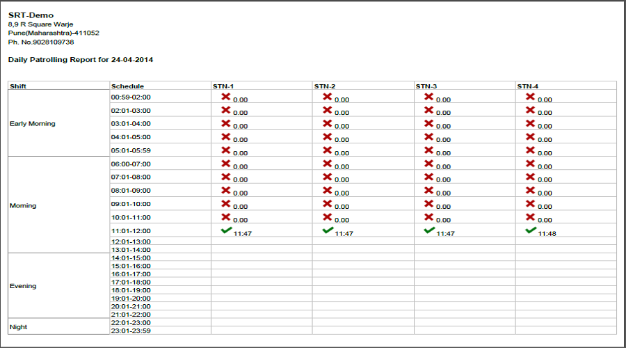The height and width of the screenshot is (348, 626).
Task: Click red X icon for STN-3 at 05:01-05:59
Action: coord(428,150)
